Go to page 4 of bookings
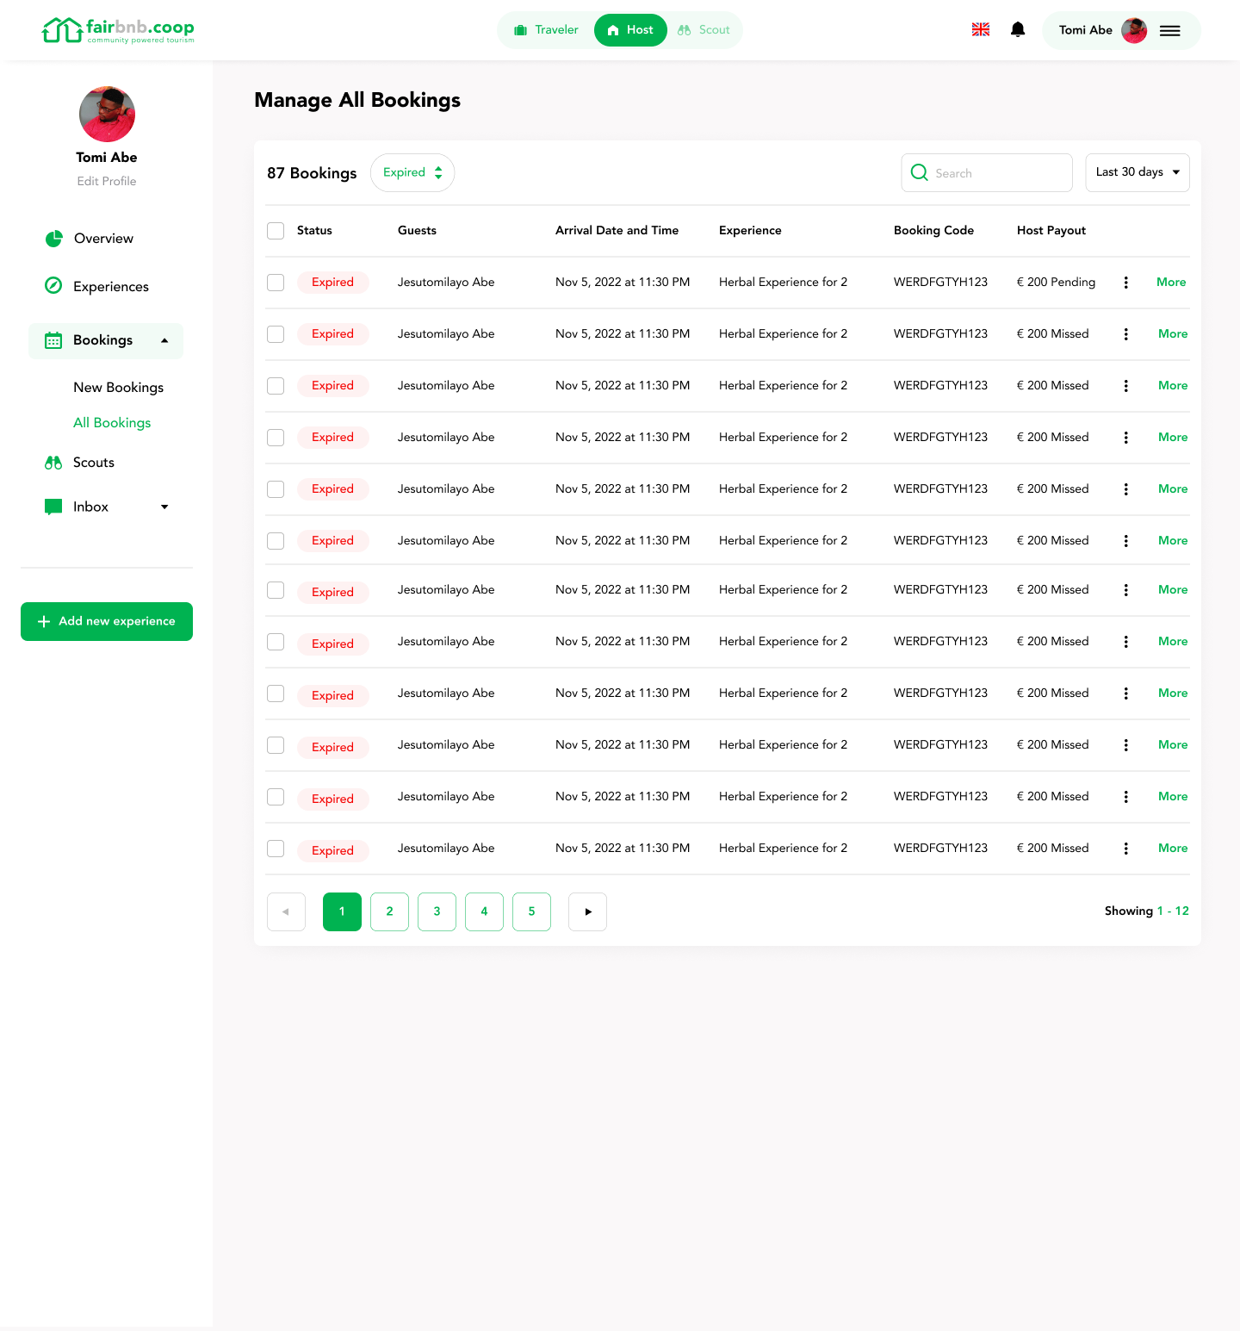The height and width of the screenshot is (1331, 1240). 484,911
